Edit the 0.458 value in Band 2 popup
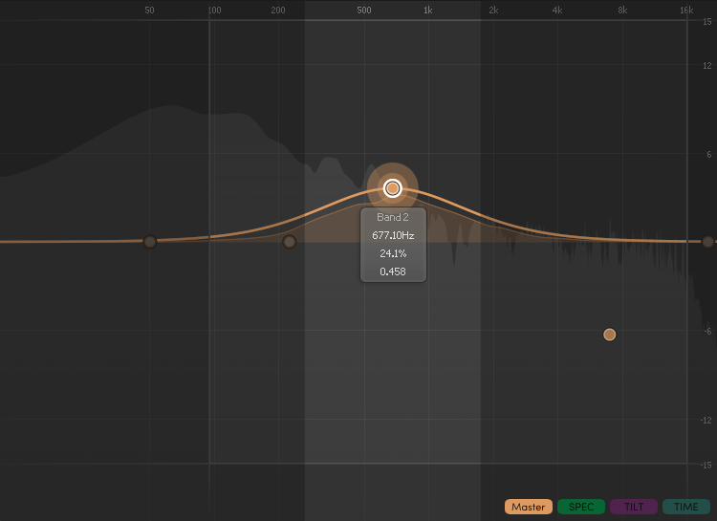 393,271
